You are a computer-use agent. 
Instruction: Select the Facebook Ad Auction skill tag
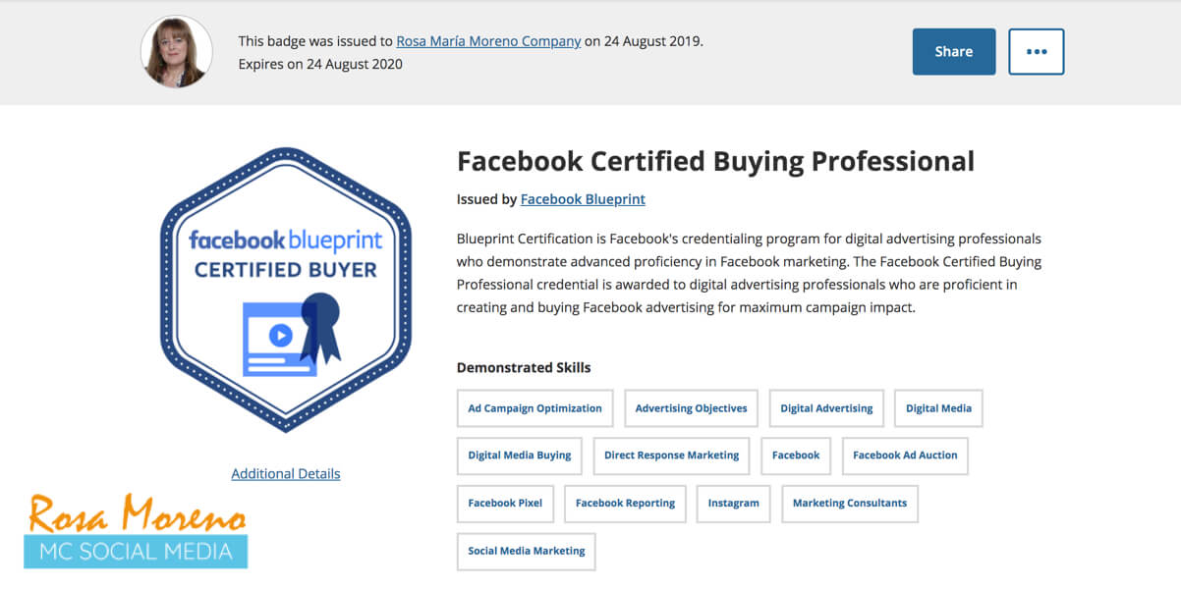[x=905, y=455]
